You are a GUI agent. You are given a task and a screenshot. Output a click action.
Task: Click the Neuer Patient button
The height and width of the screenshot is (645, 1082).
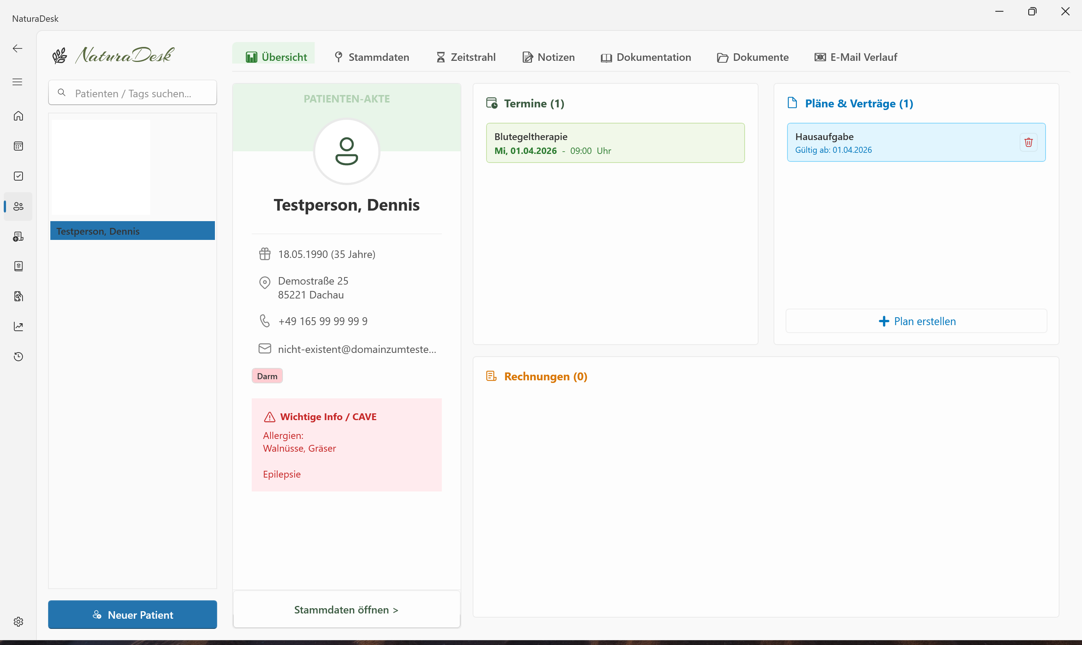pyautogui.click(x=132, y=615)
